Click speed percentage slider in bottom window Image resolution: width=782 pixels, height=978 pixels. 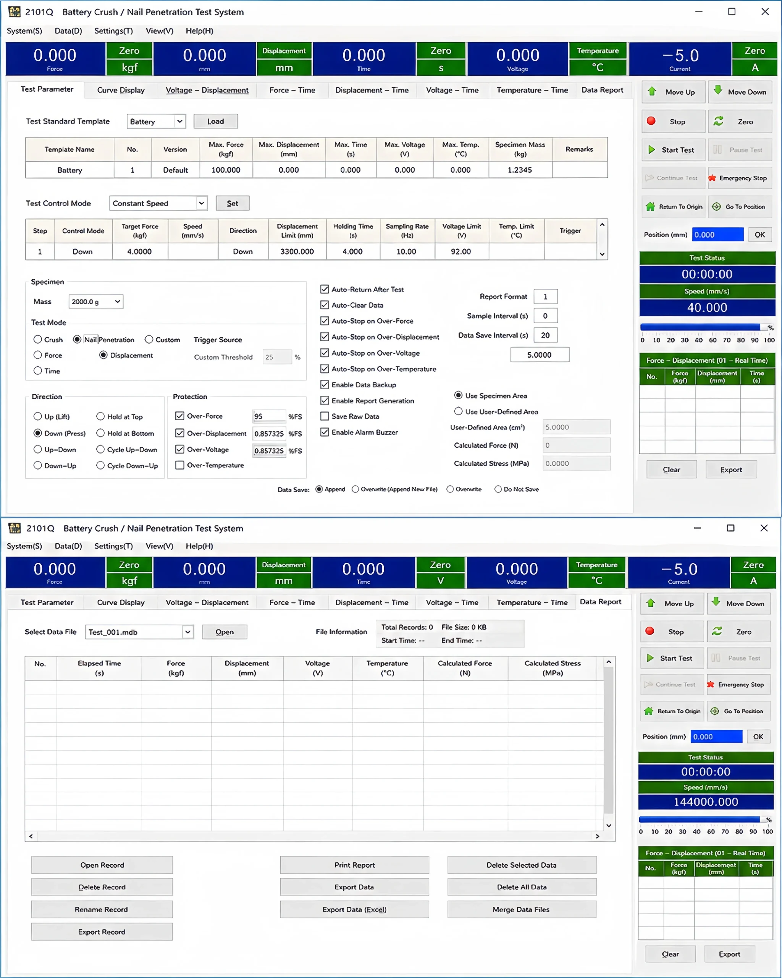click(x=705, y=819)
